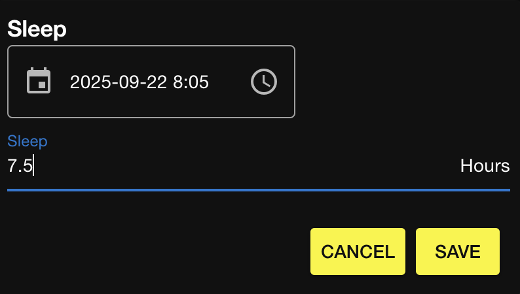The width and height of the screenshot is (520, 294).
Task: Click the blue Sleep field label
Action: (28, 141)
